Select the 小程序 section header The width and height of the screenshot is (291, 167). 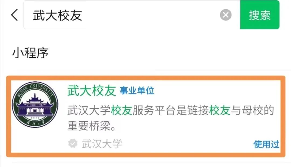(x=30, y=53)
